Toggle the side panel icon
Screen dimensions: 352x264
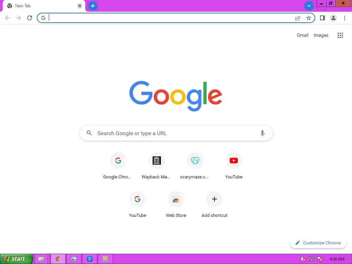(322, 18)
